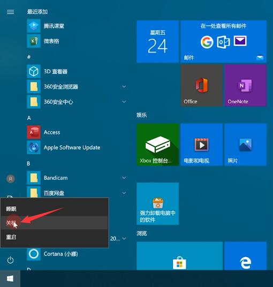Click the Outlook logo on mail tile
Image resolution: width=273 pixels, height=287 pixels.
[x=223, y=42]
